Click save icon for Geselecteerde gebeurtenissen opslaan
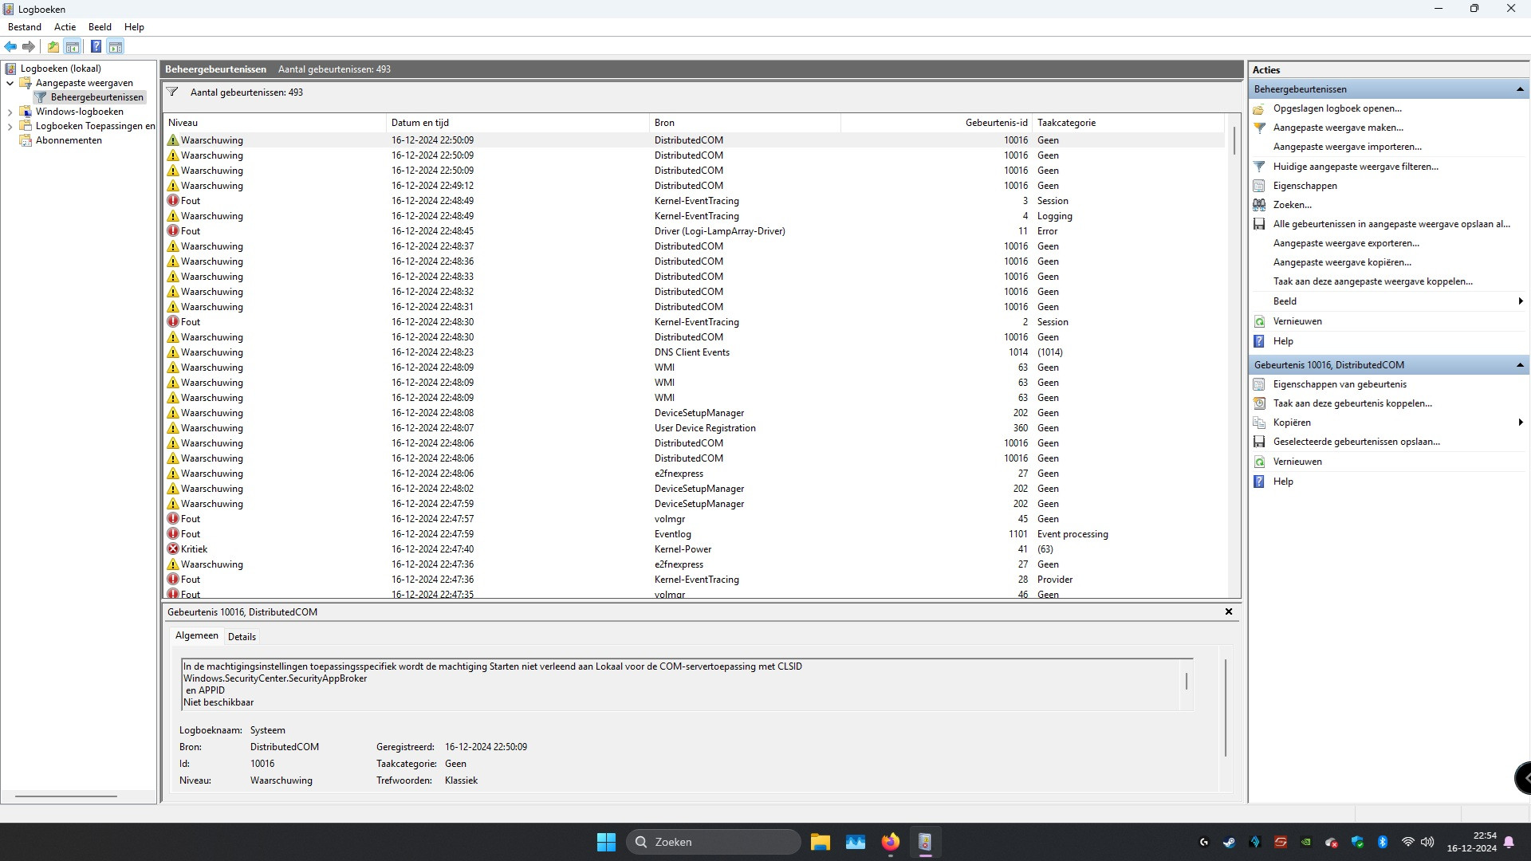This screenshot has width=1531, height=861. (1259, 442)
